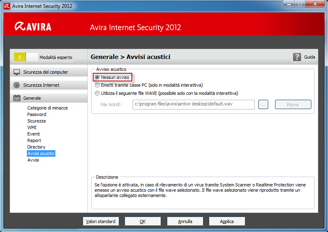Select Avvisi in the settings list
Screen dimensions: 328x232
pos(33,160)
